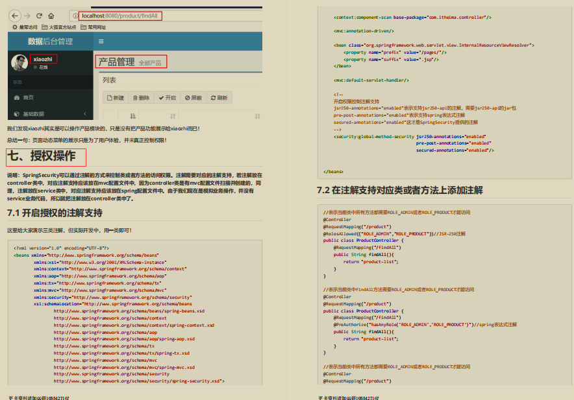The image size is (574, 400).
Task: Click the 列表 panel title
Action: 109,80
